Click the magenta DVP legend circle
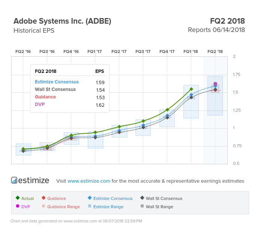This screenshot has height=233, width=257. [18, 206]
